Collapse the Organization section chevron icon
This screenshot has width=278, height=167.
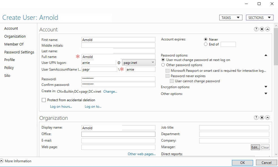tap(268, 118)
